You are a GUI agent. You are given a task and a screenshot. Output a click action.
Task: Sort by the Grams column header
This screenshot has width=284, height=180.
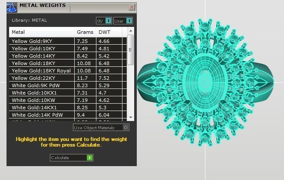(x=85, y=32)
